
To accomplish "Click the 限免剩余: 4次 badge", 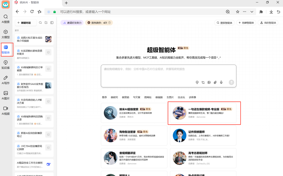I will (x=99, y=23).
